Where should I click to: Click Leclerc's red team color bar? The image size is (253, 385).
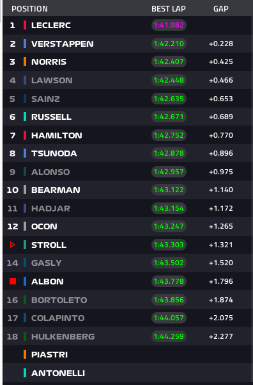[25, 25]
